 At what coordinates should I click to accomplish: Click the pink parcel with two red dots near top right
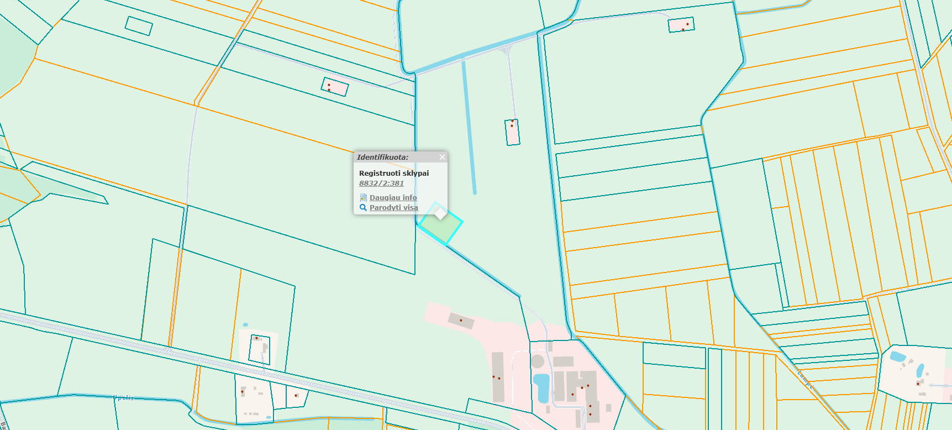(x=681, y=25)
